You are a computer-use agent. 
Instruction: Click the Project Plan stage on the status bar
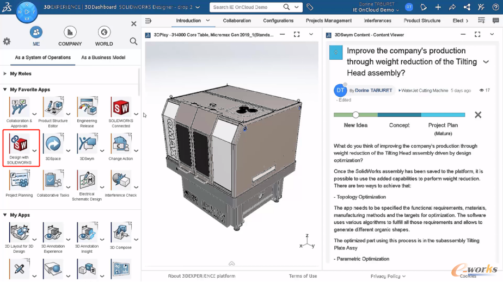coord(443,115)
